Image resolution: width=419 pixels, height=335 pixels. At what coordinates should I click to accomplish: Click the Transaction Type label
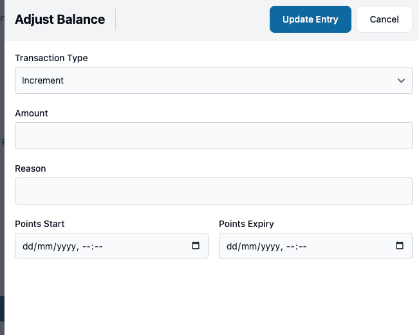click(51, 58)
